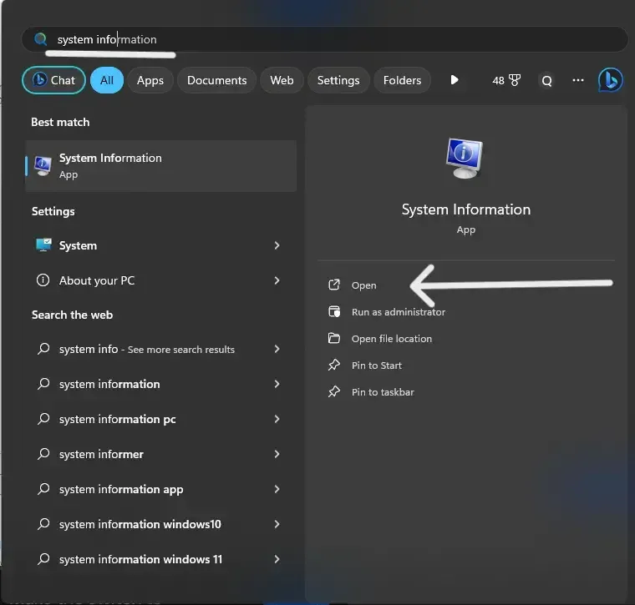
Task: Click the System monitor icon under Settings
Action: pyautogui.click(x=43, y=245)
